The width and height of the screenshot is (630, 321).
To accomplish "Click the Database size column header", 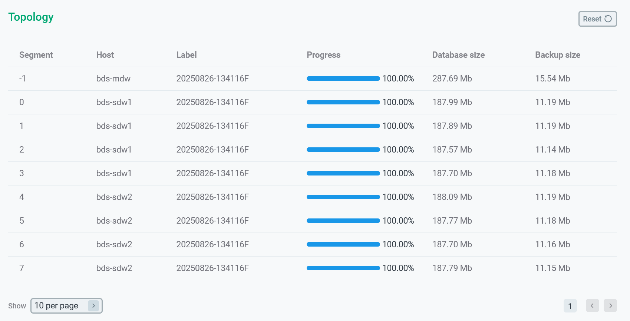I will pos(458,55).
